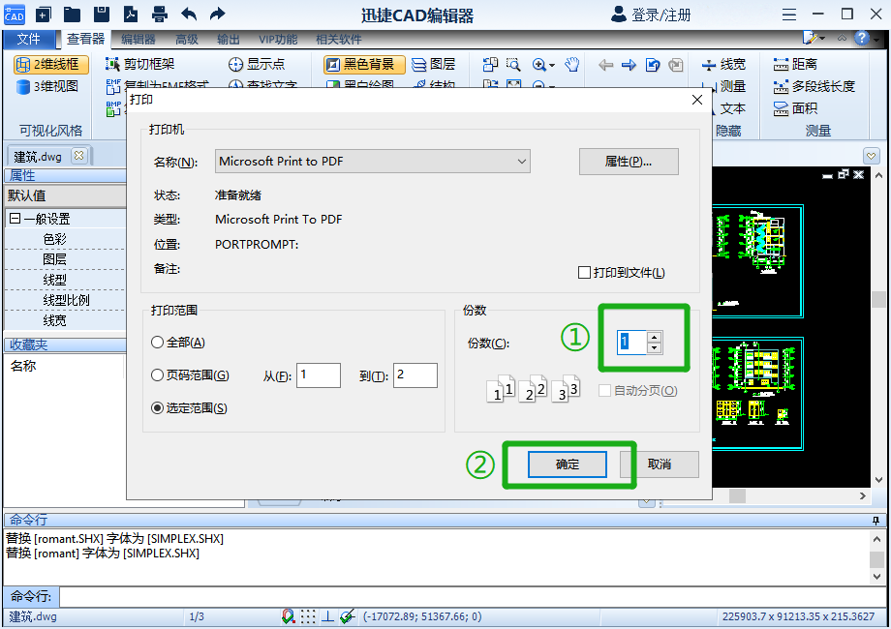Click the undo arrow icon
Screen dimensions: 891x629
(189, 14)
